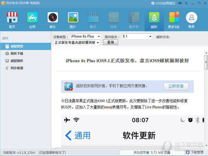Open the 应用 apps icon
The height and width of the screenshot is (156, 208).
(x=33, y=18)
